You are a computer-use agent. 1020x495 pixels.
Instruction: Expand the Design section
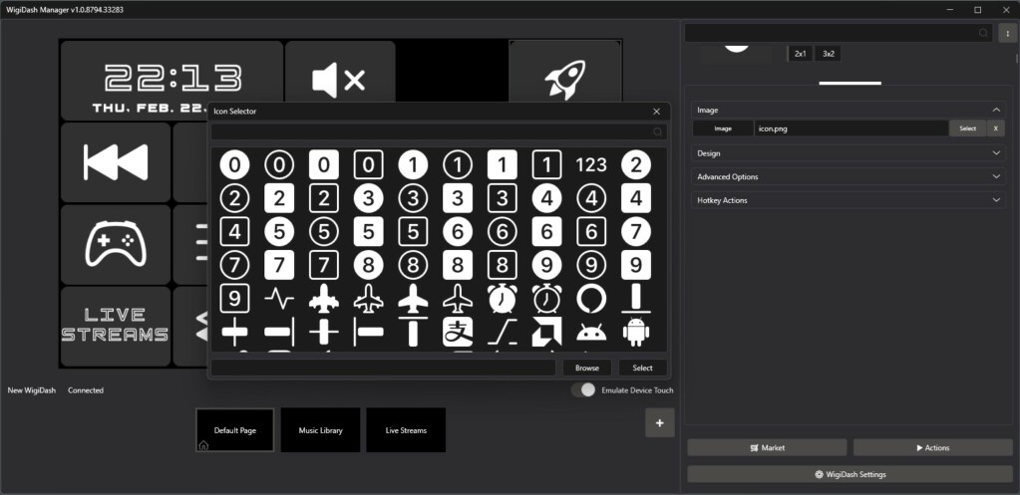tap(996, 153)
